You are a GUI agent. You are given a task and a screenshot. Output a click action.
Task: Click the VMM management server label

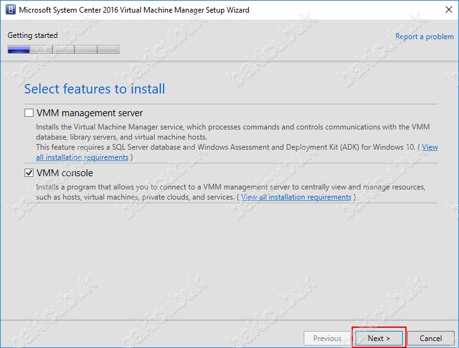click(90, 113)
